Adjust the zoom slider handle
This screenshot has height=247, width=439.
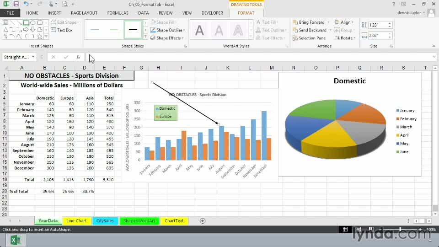pyautogui.click(x=400, y=229)
